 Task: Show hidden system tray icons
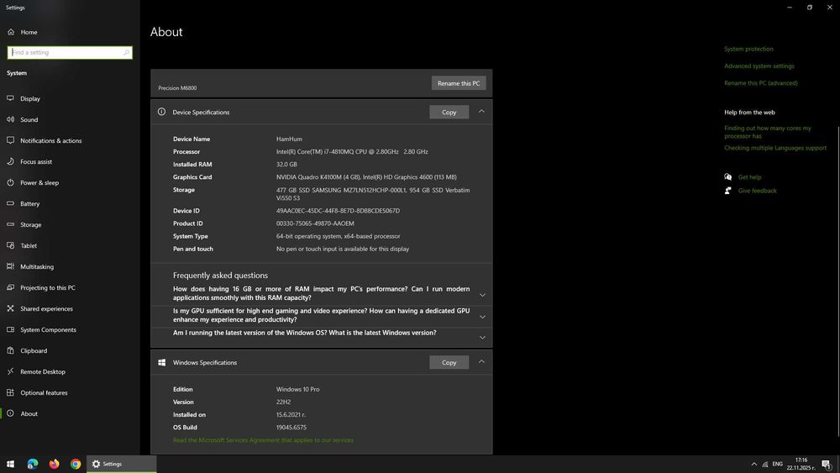pos(754,464)
